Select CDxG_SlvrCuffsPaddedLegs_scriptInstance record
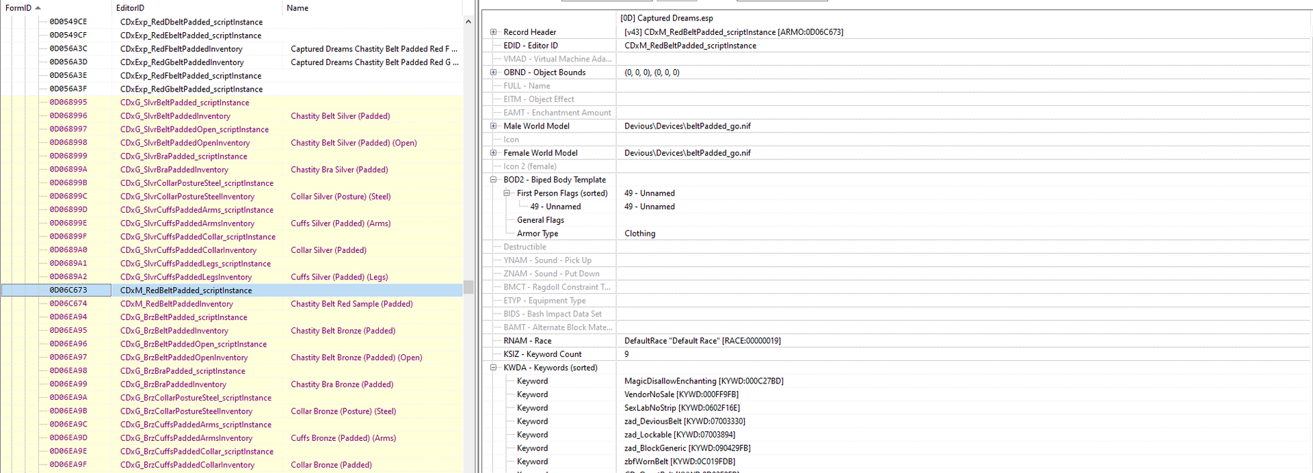1313x473 pixels. point(232,263)
